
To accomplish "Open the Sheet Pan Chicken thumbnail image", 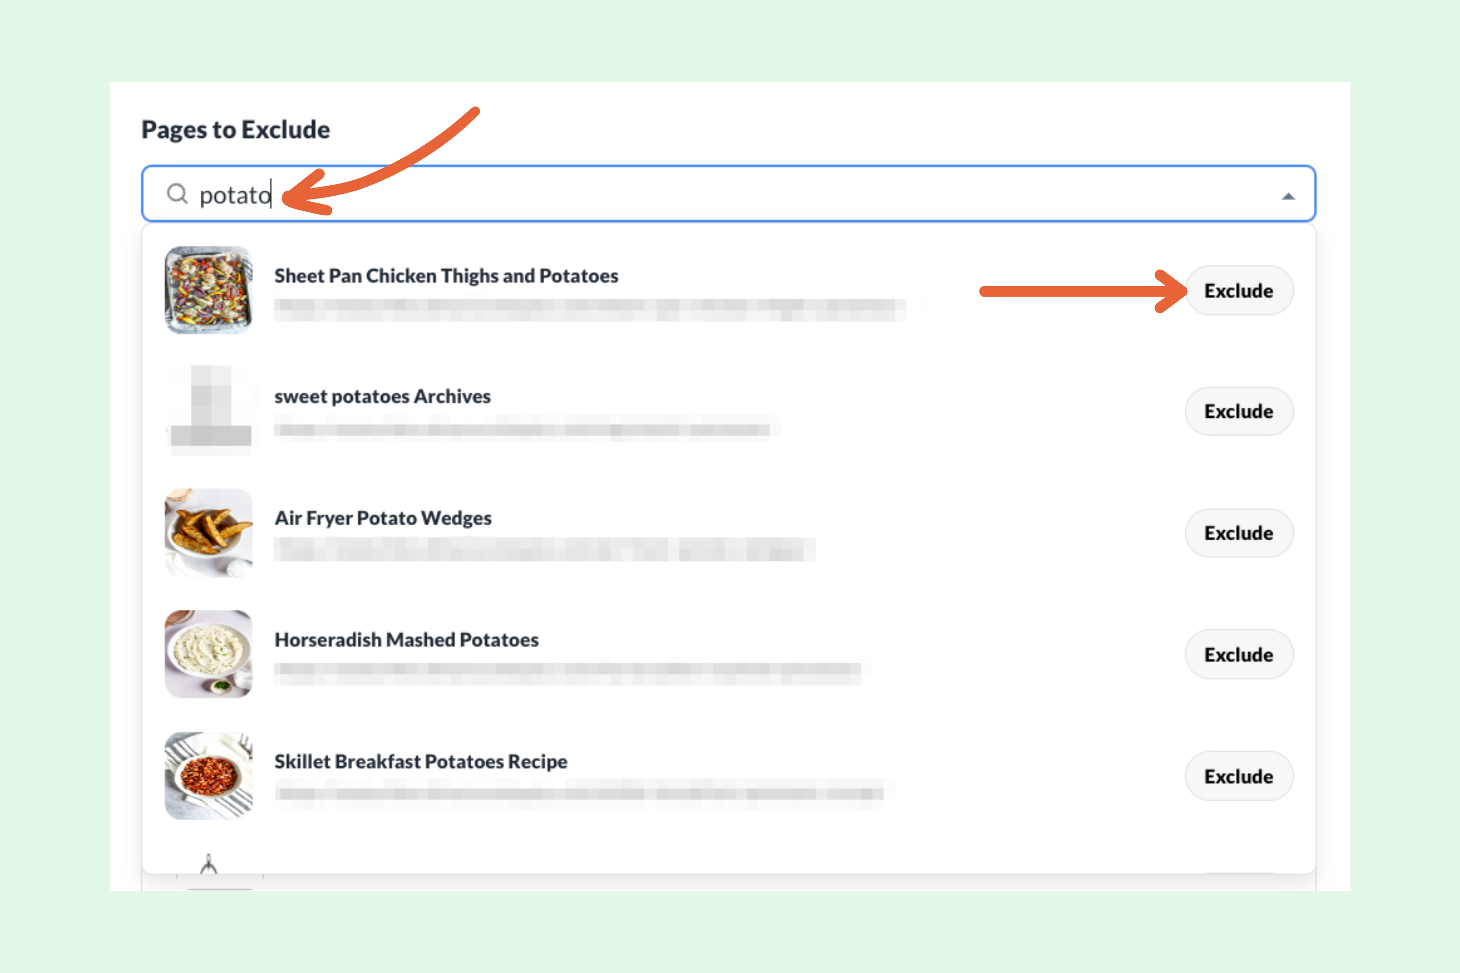I will [209, 290].
